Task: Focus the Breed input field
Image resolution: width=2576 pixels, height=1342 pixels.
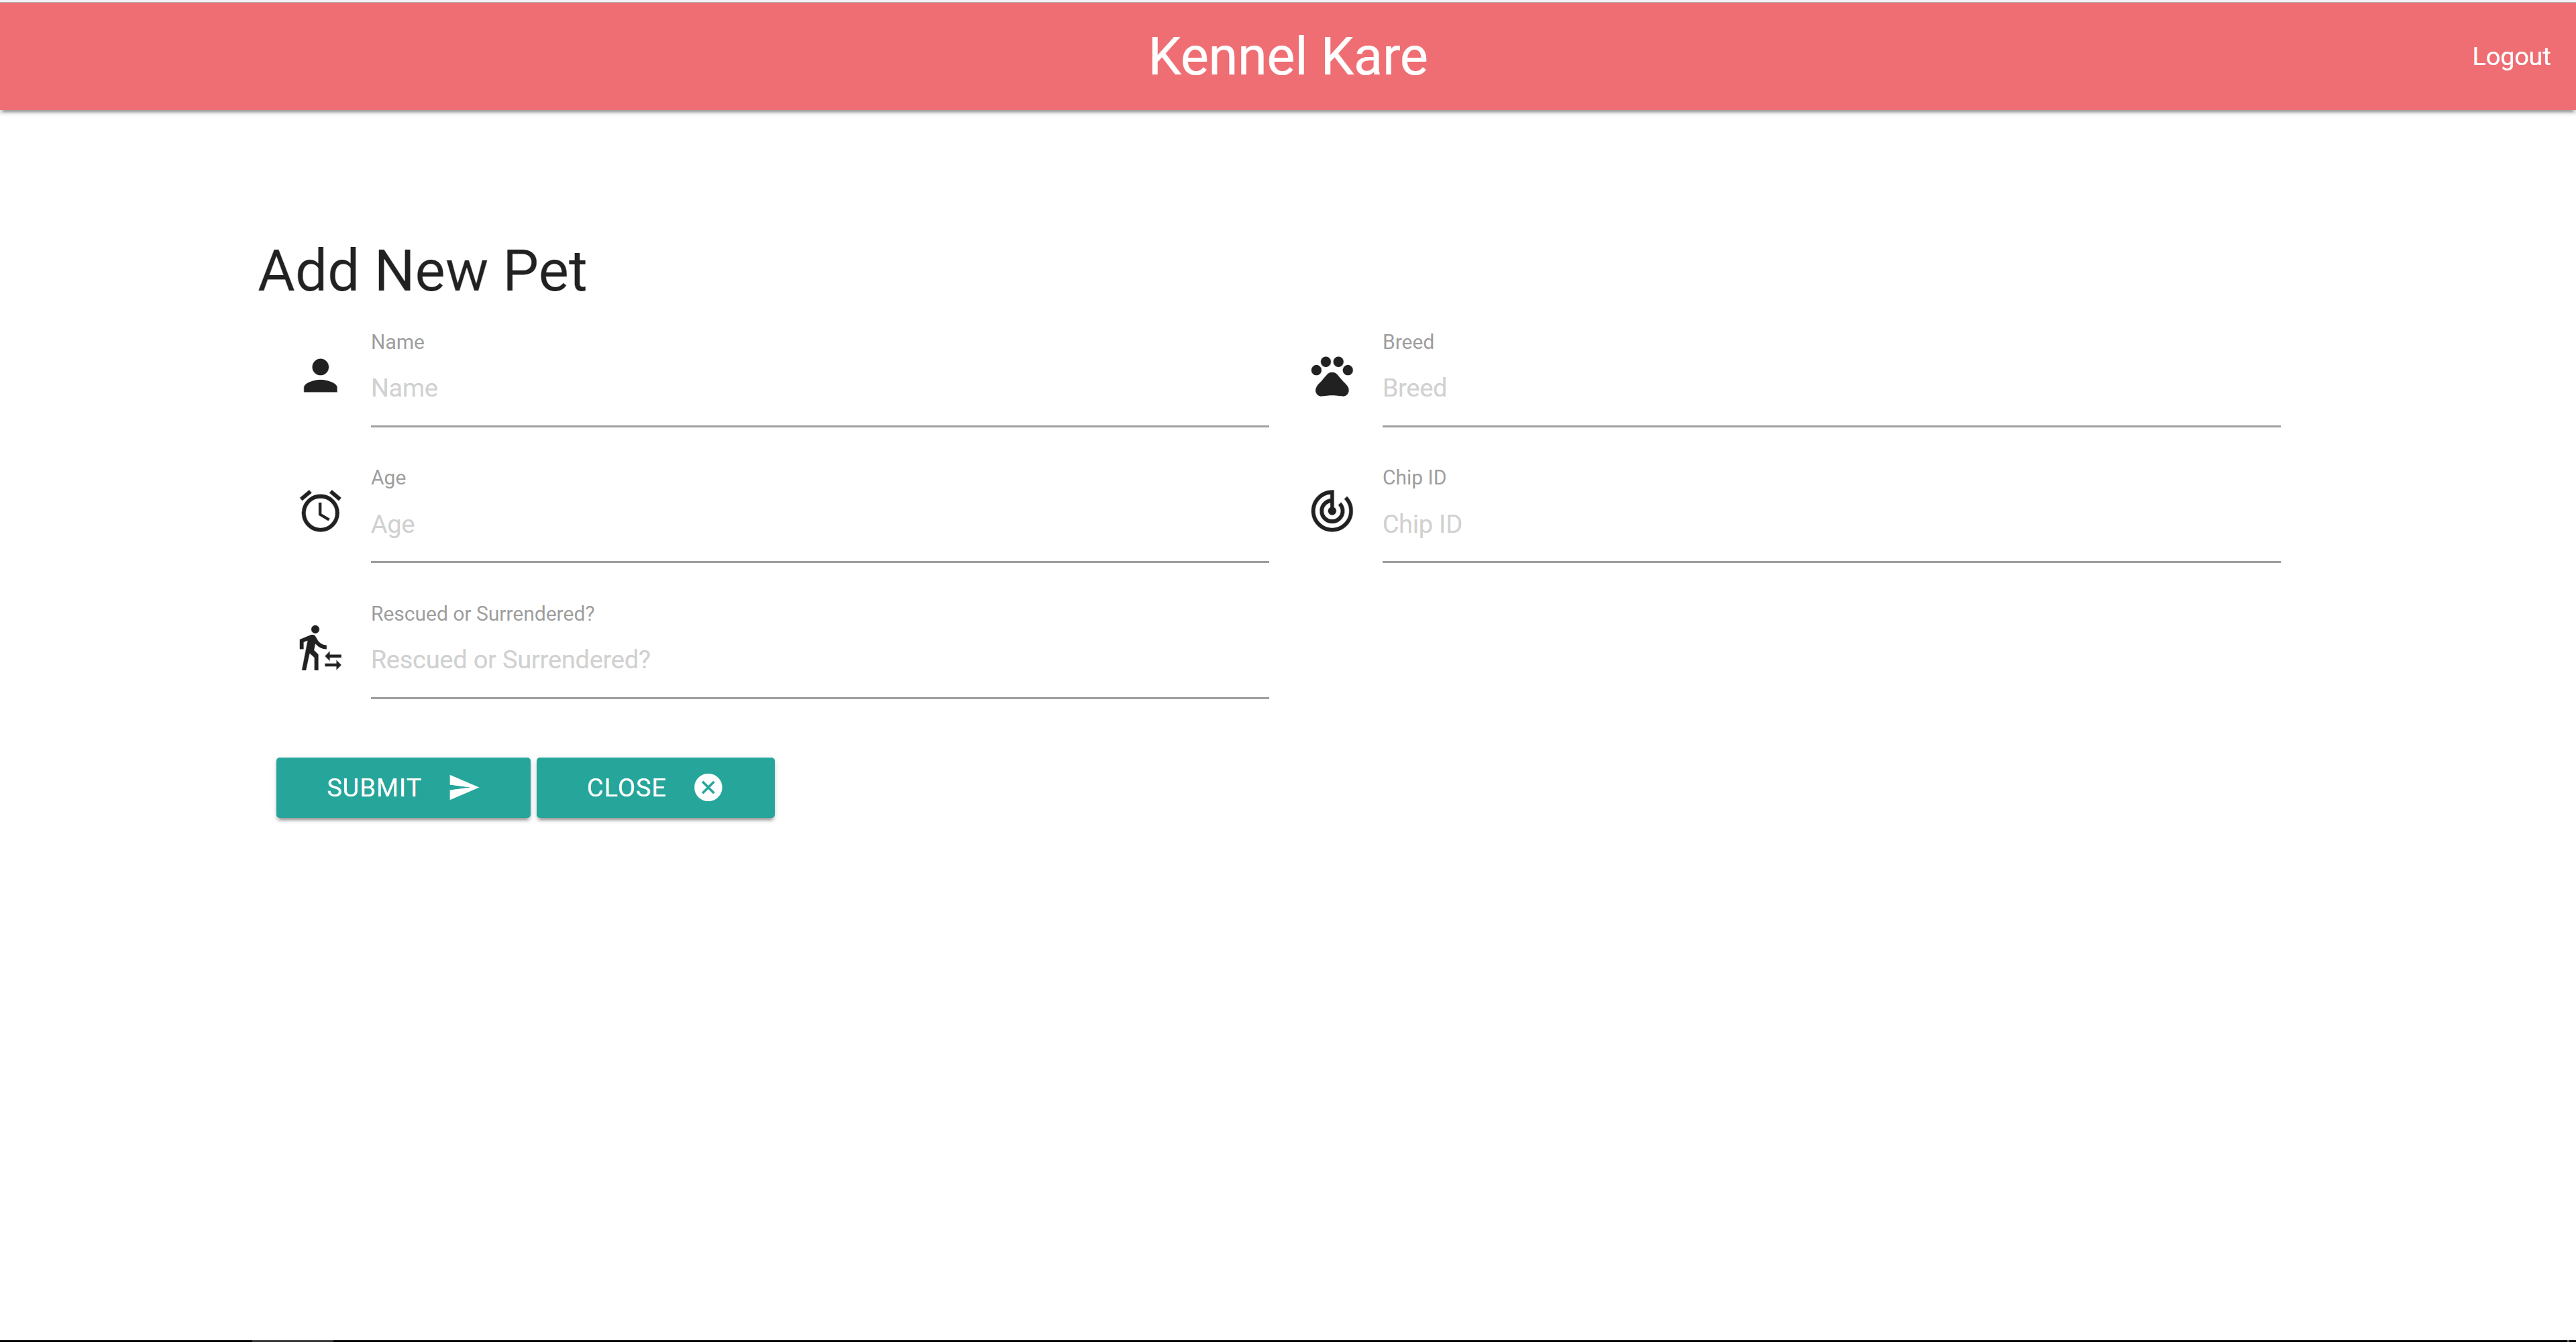Action: tap(1830, 388)
